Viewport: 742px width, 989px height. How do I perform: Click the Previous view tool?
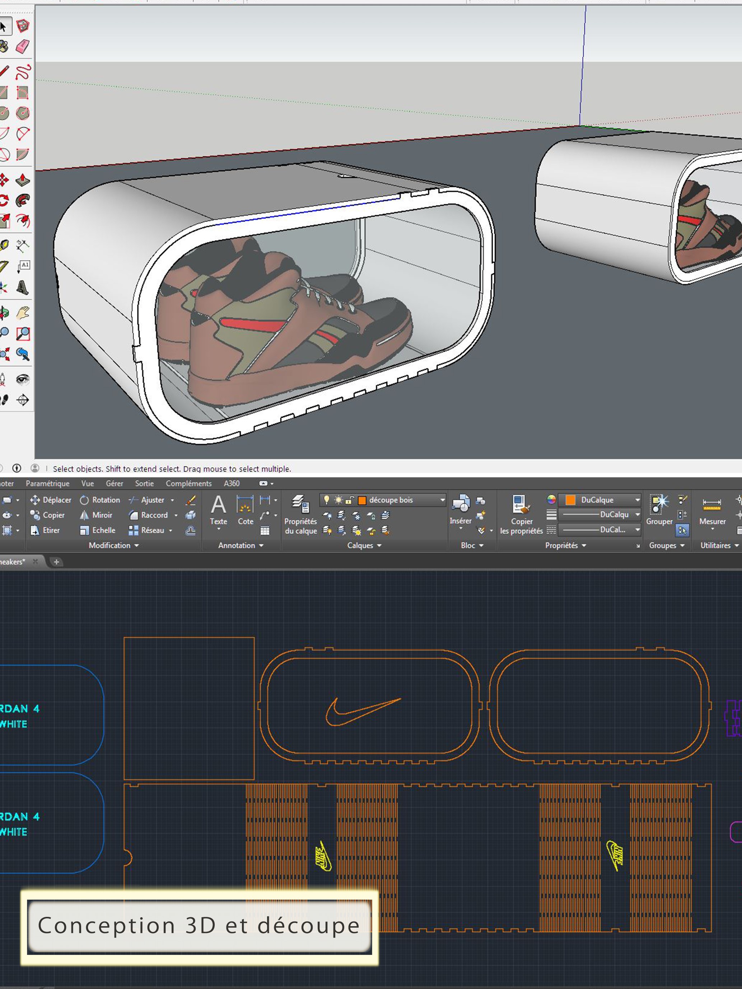pos(23,355)
